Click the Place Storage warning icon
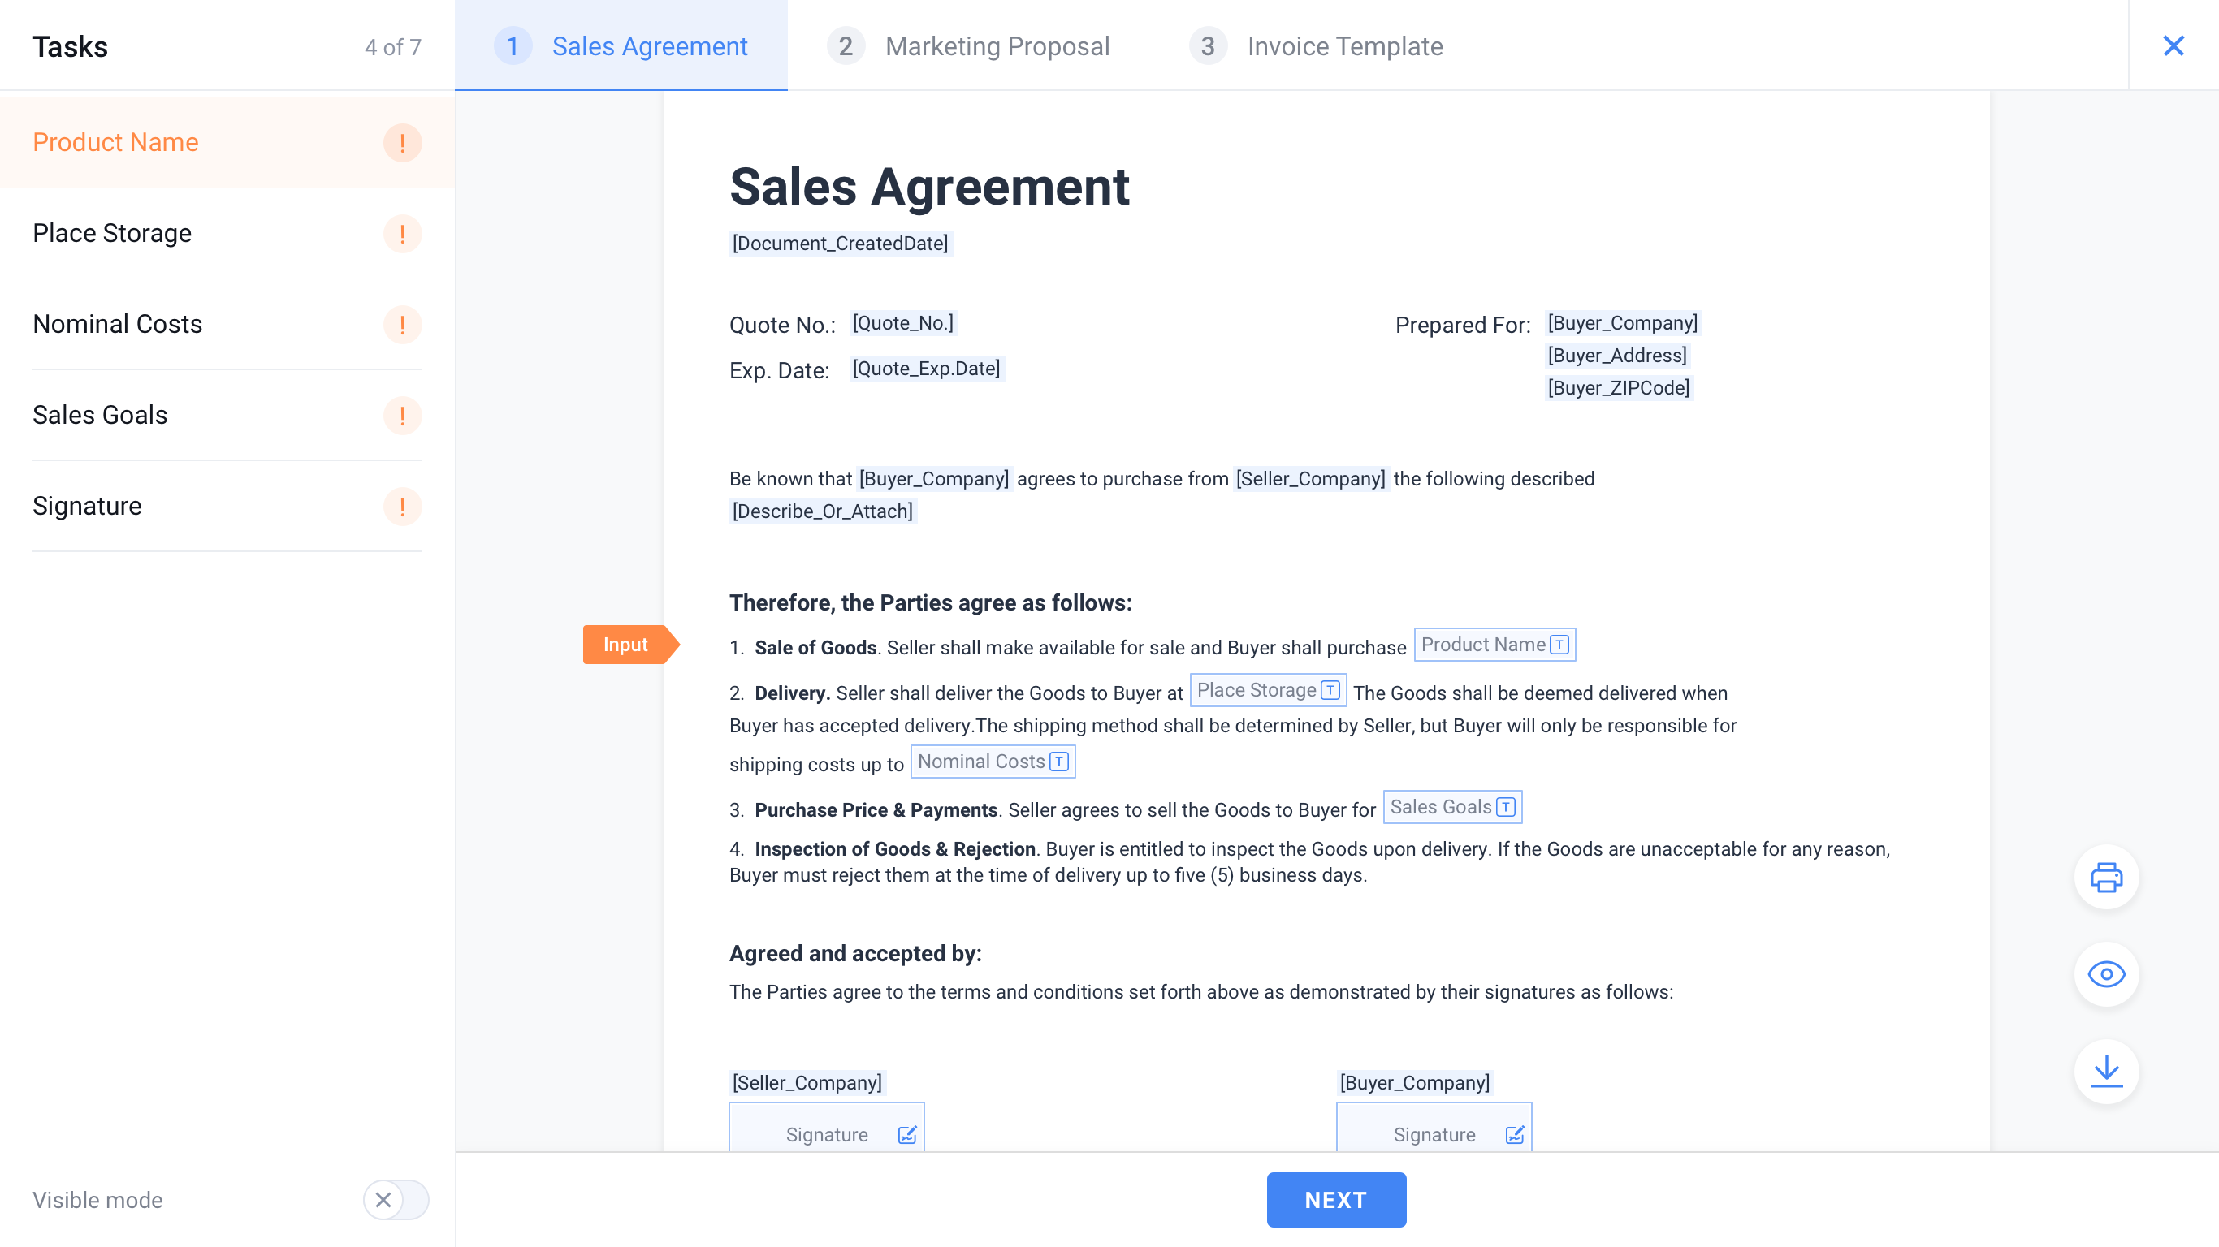Image resolution: width=2219 pixels, height=1247 pixels. tap(402, 233)
